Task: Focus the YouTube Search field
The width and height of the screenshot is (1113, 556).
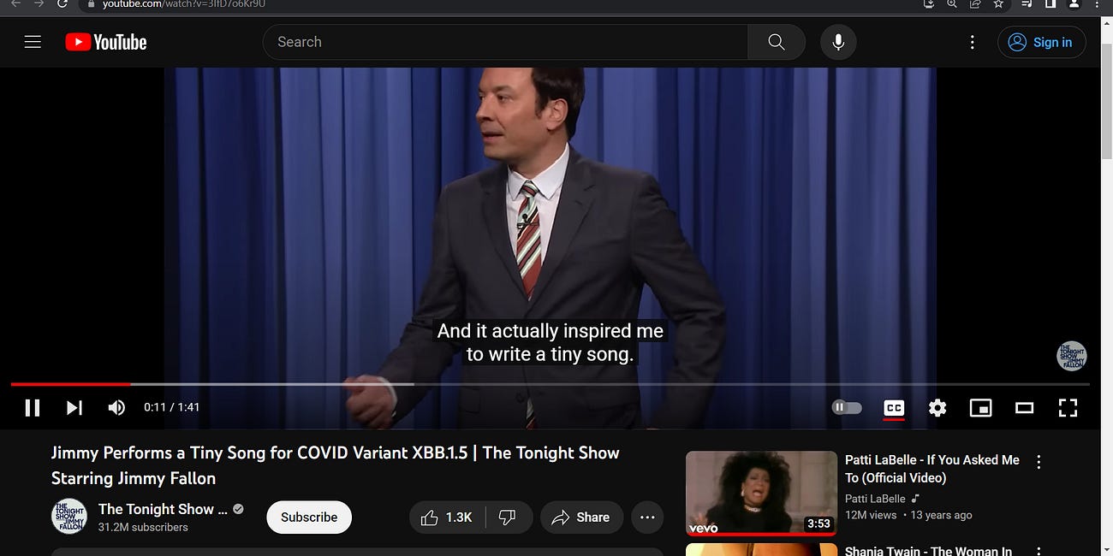Action: [x=505, y=42]
